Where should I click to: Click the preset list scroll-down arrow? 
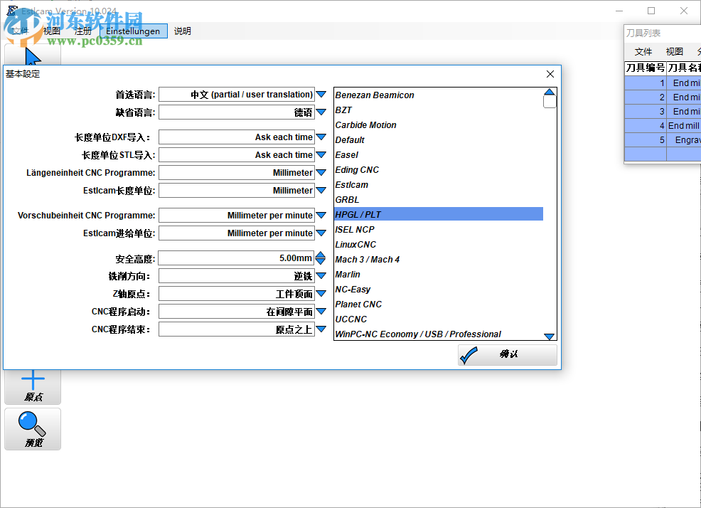550,336
